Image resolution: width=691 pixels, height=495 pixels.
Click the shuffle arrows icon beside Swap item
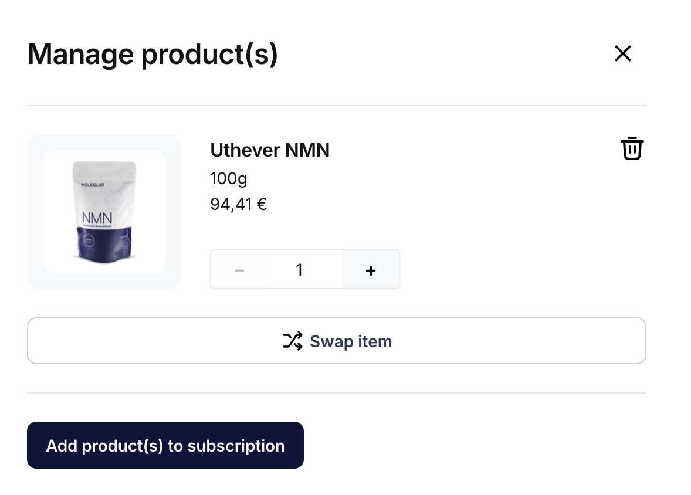(x=293, y=341)
